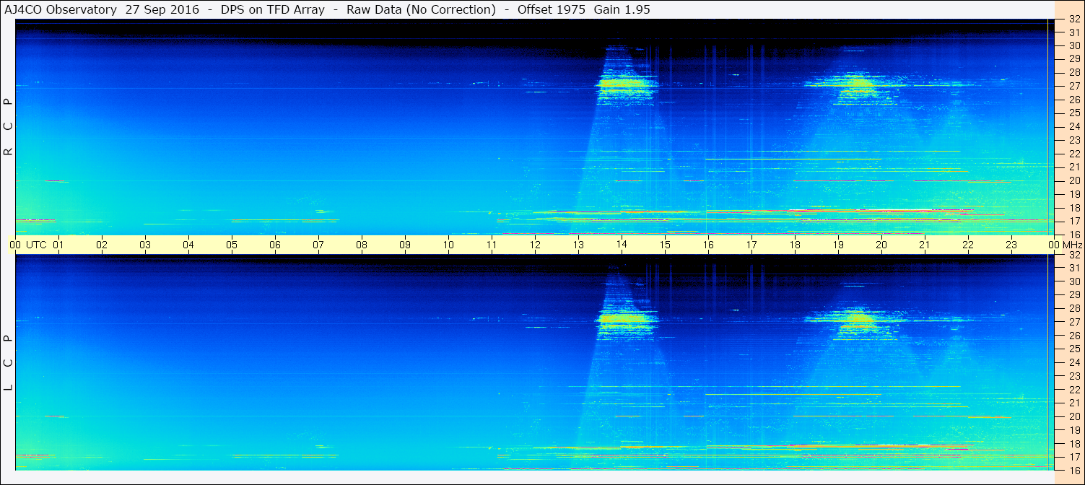Click the 24 MHz tick of RCP panel
Viewport: 1085px width, 485px height.
[1074, 126]
